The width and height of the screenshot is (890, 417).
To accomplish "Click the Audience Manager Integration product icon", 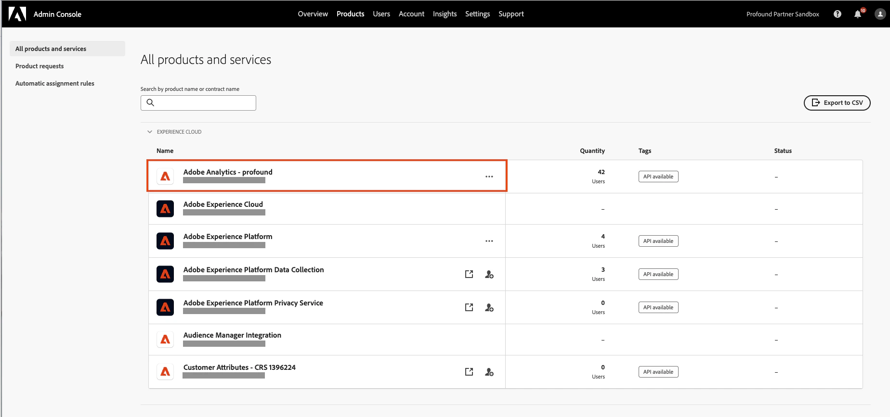I will [165, 340].
